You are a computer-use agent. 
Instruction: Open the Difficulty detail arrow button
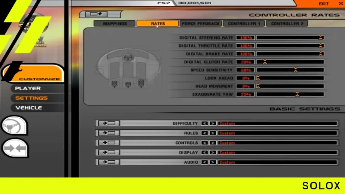(109, 123)
